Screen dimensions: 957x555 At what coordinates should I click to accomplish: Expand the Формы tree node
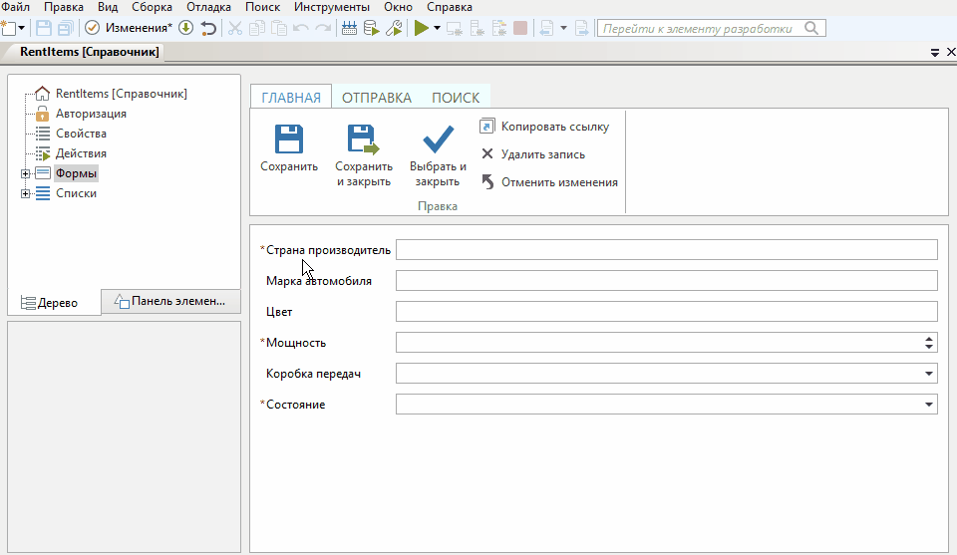tap(25, 173)
